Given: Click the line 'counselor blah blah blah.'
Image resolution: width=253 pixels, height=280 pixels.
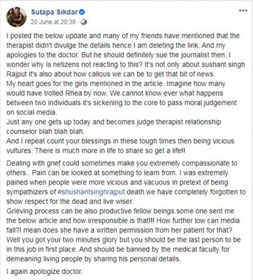Looking at the screenshot, I should 45,131.
